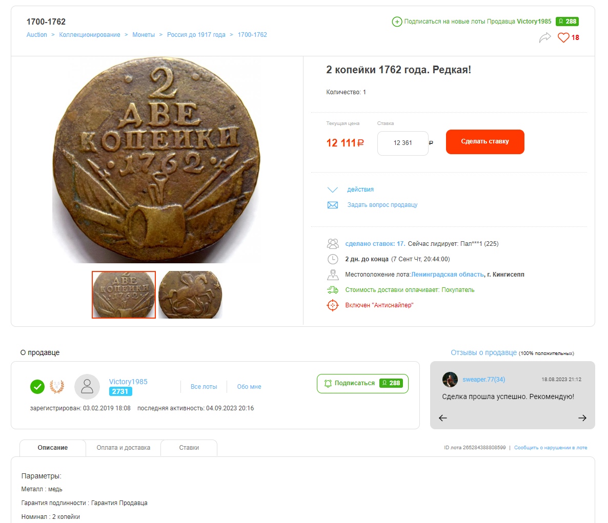The image size is (608, 523).
Task: Select the 'Описание' tab
Action: [x=53, y=448]
